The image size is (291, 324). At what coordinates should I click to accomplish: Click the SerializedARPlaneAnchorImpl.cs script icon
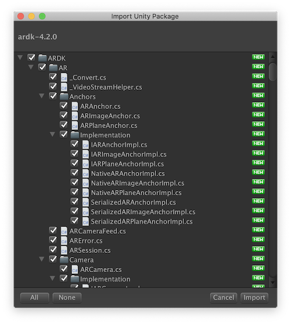pyautogui.click(x=86, y=221)
